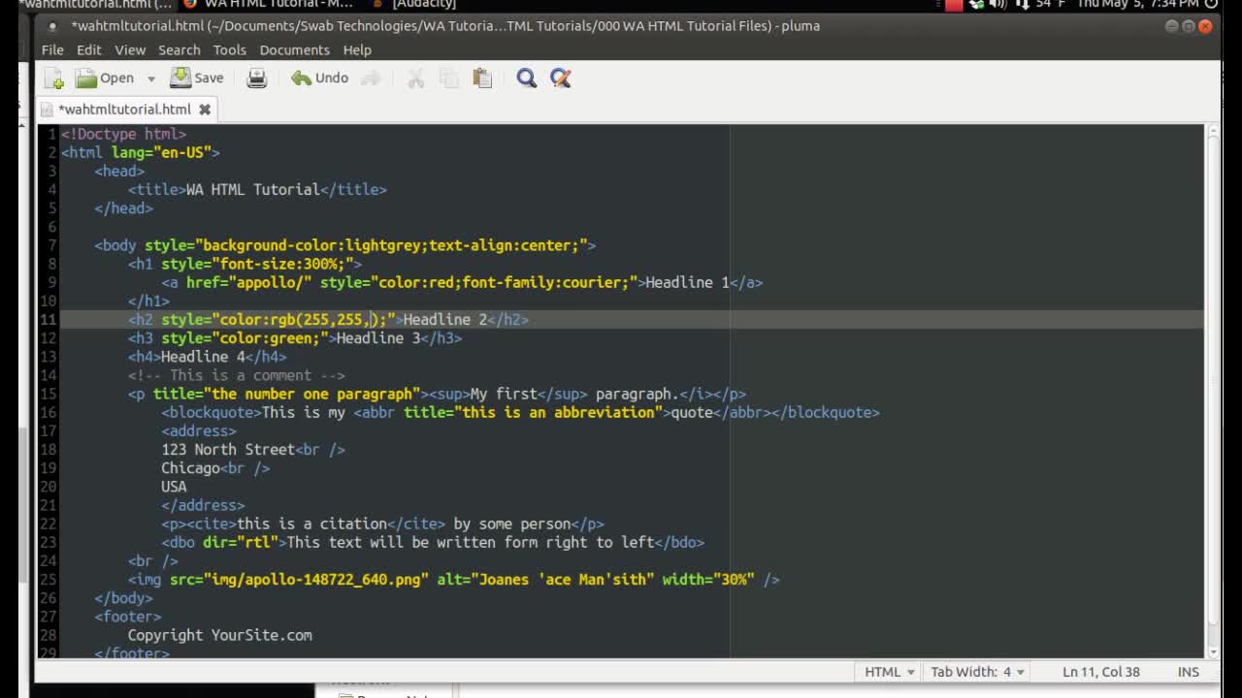Expand the Open recent files arrow

tap(151, 79)
